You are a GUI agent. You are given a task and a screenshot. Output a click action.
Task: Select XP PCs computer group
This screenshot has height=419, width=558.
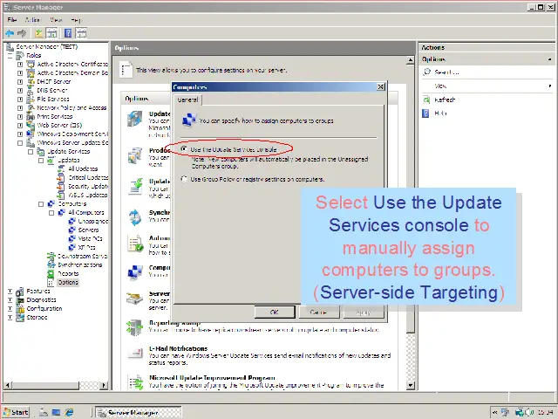(x=86, y=247)
